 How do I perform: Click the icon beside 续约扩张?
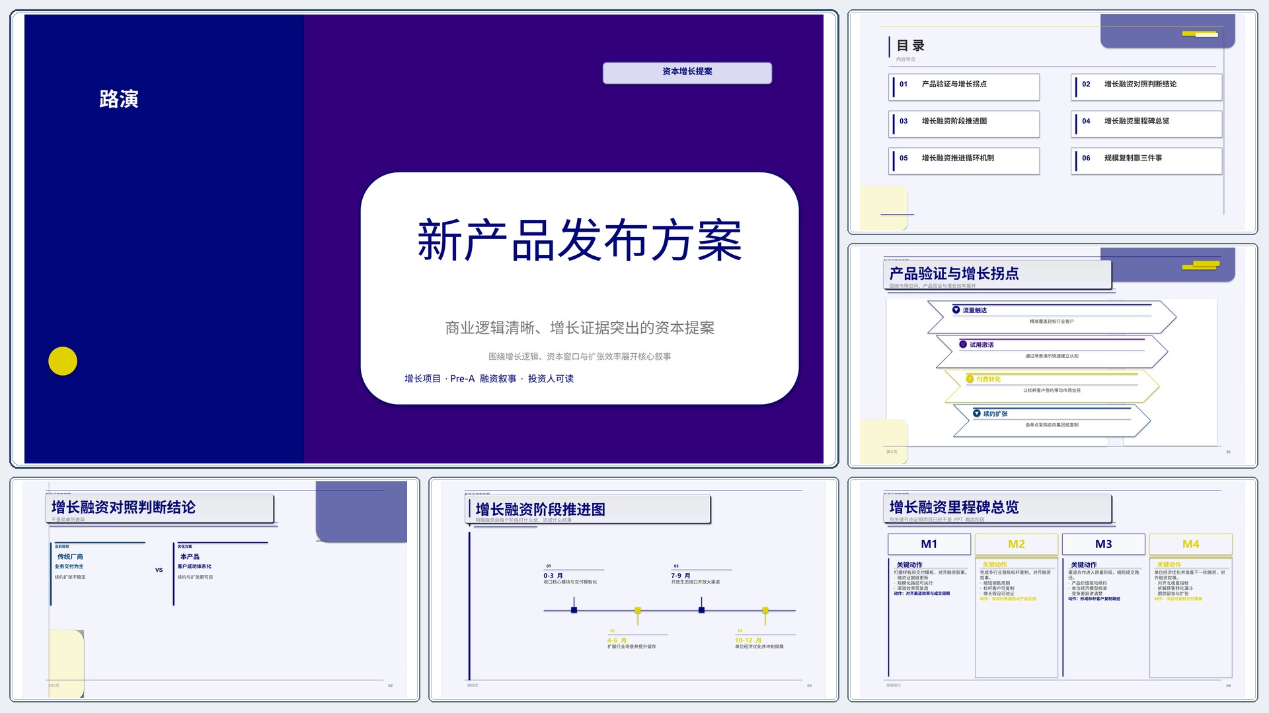click(977, 413)
